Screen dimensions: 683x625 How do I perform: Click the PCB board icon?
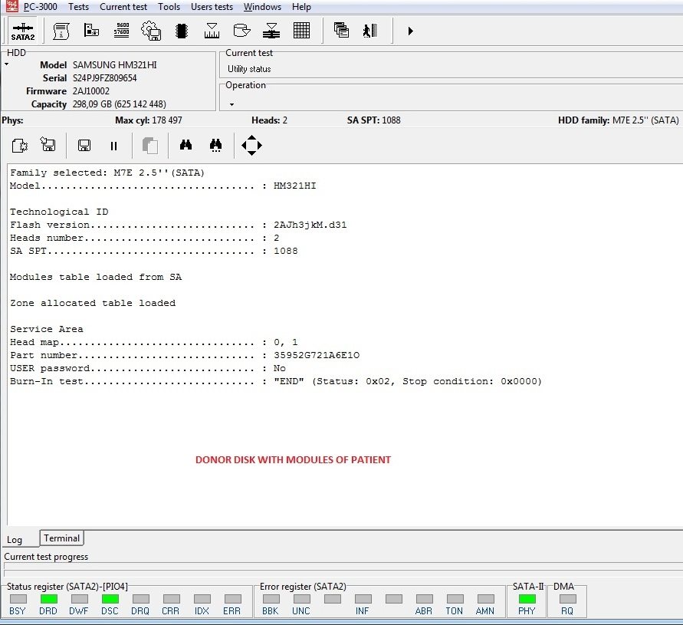[x=91, y=30]
